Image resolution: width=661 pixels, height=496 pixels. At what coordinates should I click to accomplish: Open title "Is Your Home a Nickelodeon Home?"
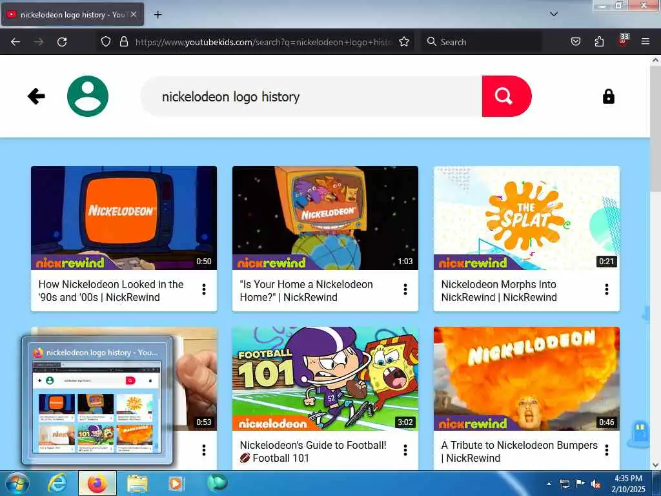click(x=307, y=291)
